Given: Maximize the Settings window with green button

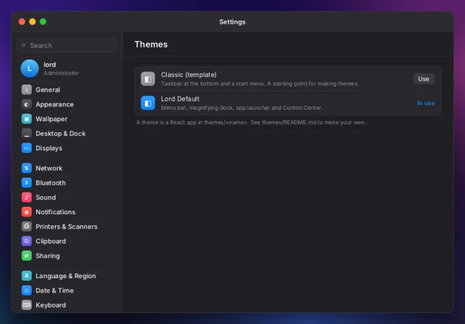Looking at the screenshot, I should (x=43, y=22).
